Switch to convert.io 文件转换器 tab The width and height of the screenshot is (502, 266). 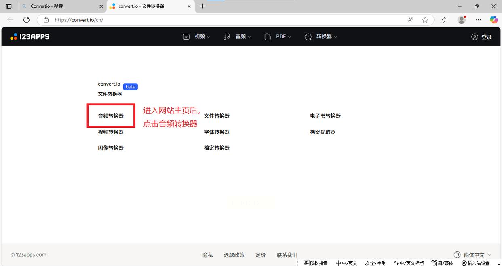[x=150, y=6]
